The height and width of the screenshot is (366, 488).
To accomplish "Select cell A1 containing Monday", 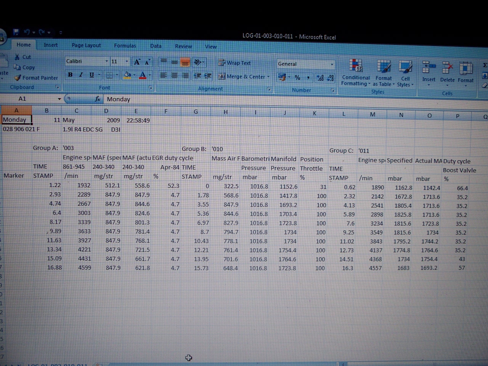I will (16, 120).
